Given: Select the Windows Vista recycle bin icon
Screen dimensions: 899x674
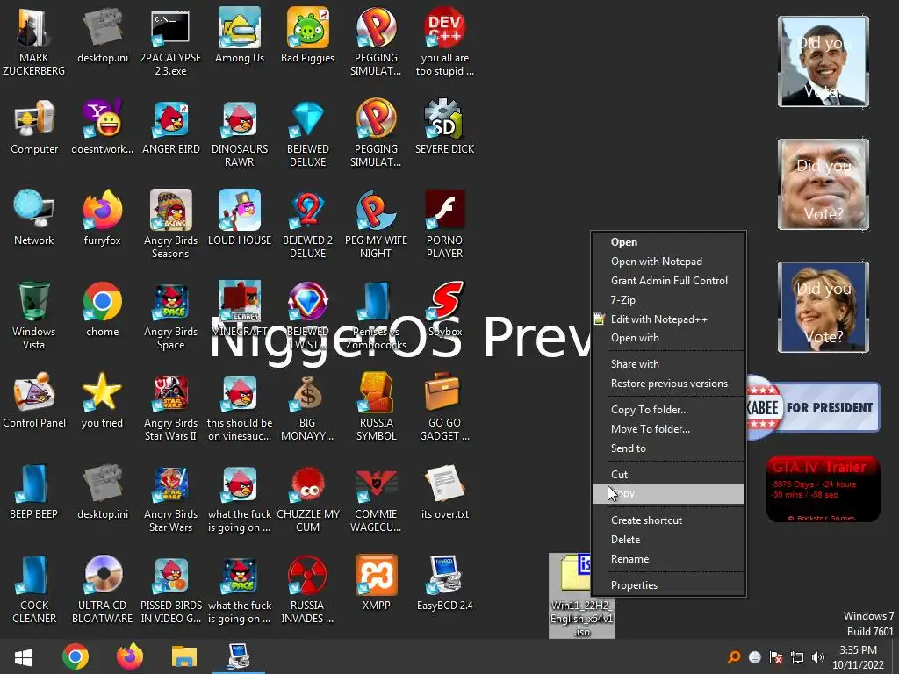Looking at the screenshot, I should tap(34, 315).
